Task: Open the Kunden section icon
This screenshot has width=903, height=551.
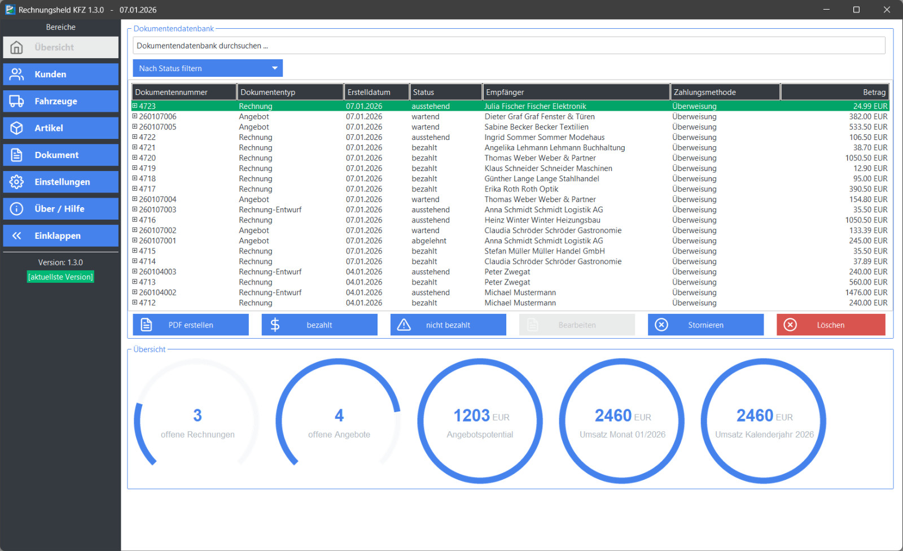Action: pos(17,75)
